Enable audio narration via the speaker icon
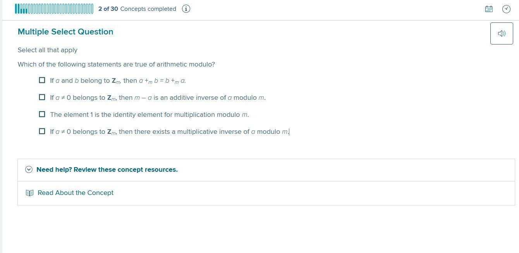519x253 pixels. pos(502,33)
